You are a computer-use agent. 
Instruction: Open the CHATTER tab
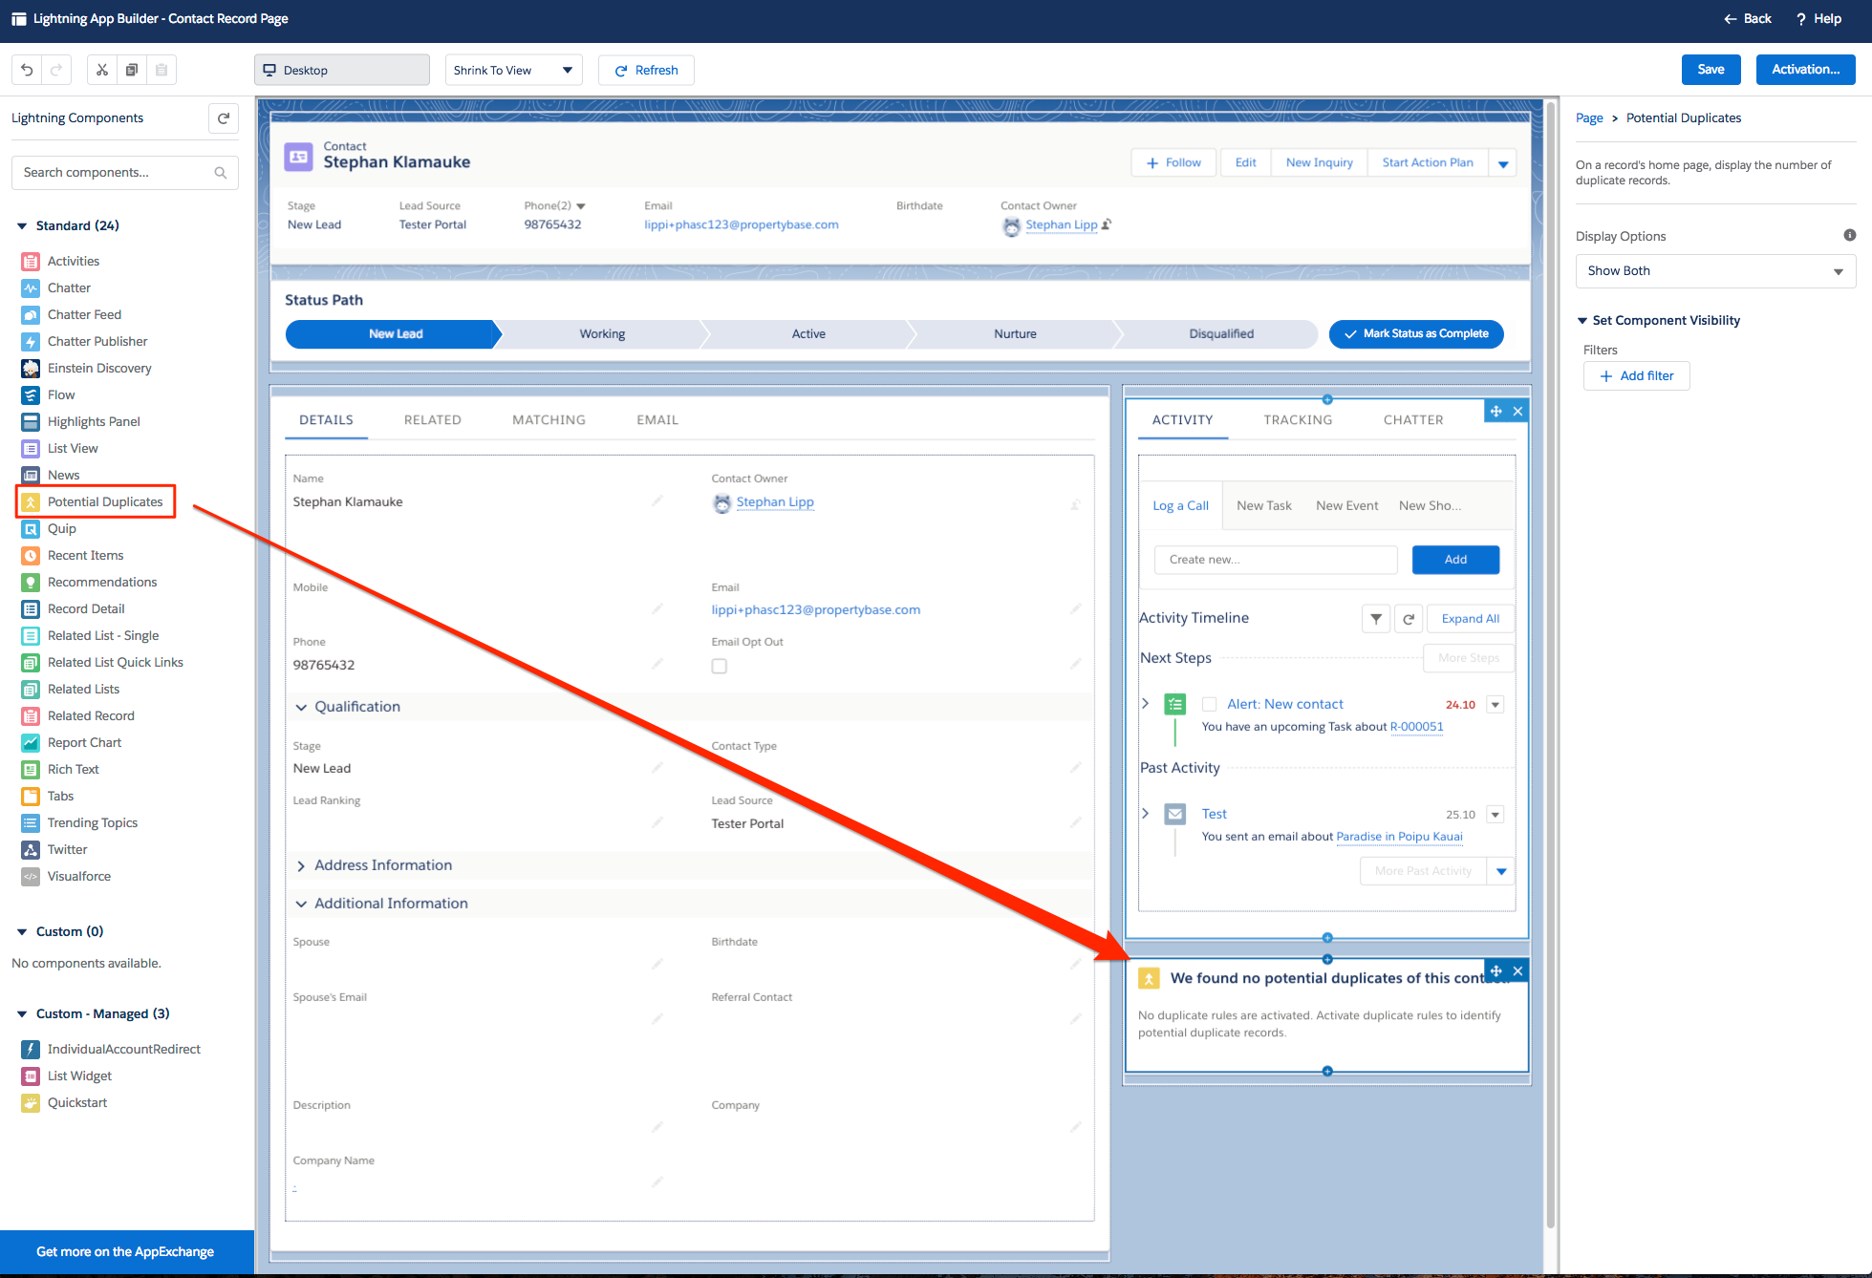coord(1413,419)
